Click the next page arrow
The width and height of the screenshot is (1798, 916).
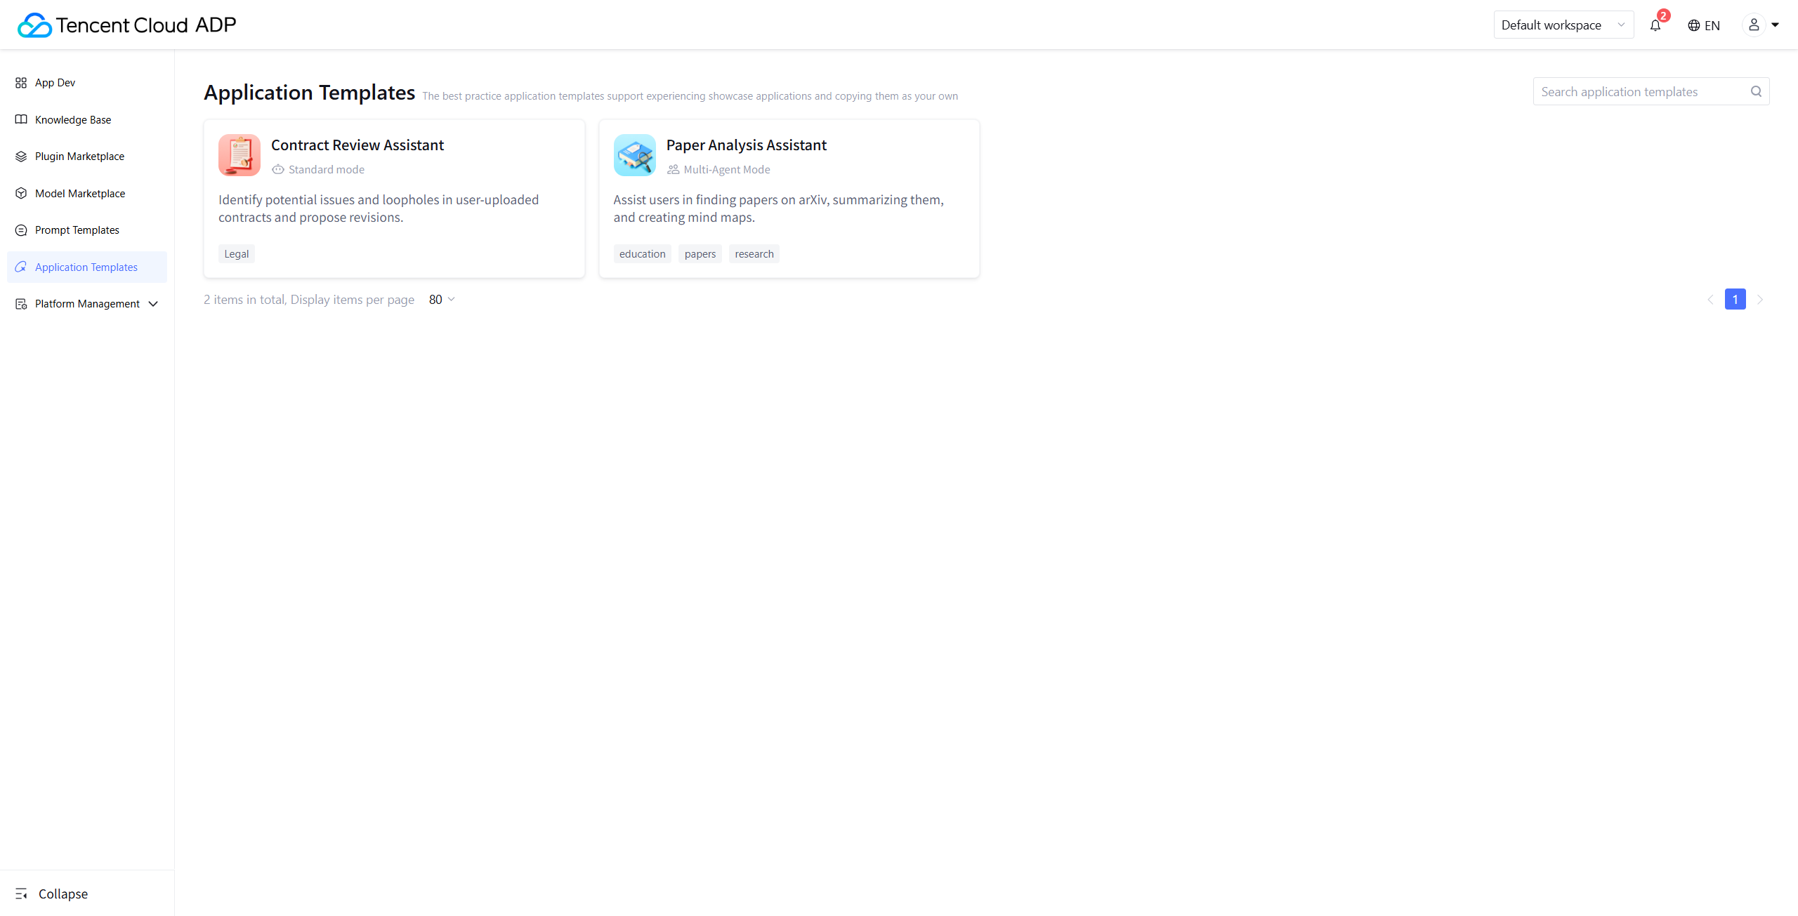tap(1760, 300)
